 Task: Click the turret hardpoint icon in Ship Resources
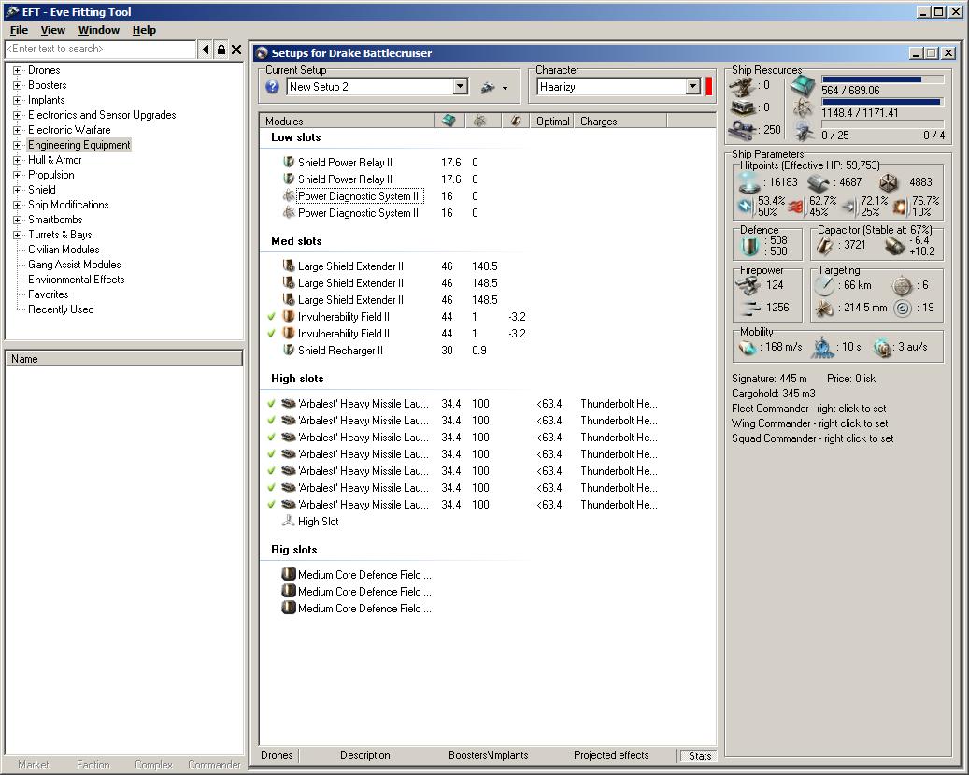[744, 87]
